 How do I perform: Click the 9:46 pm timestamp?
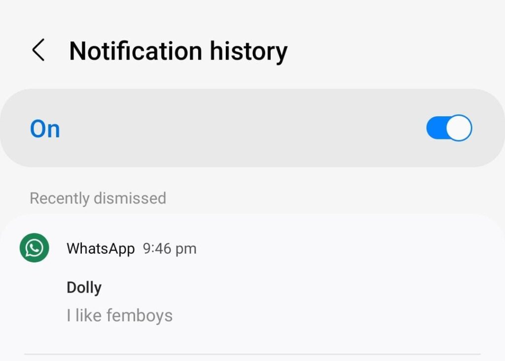pos(170,249)
